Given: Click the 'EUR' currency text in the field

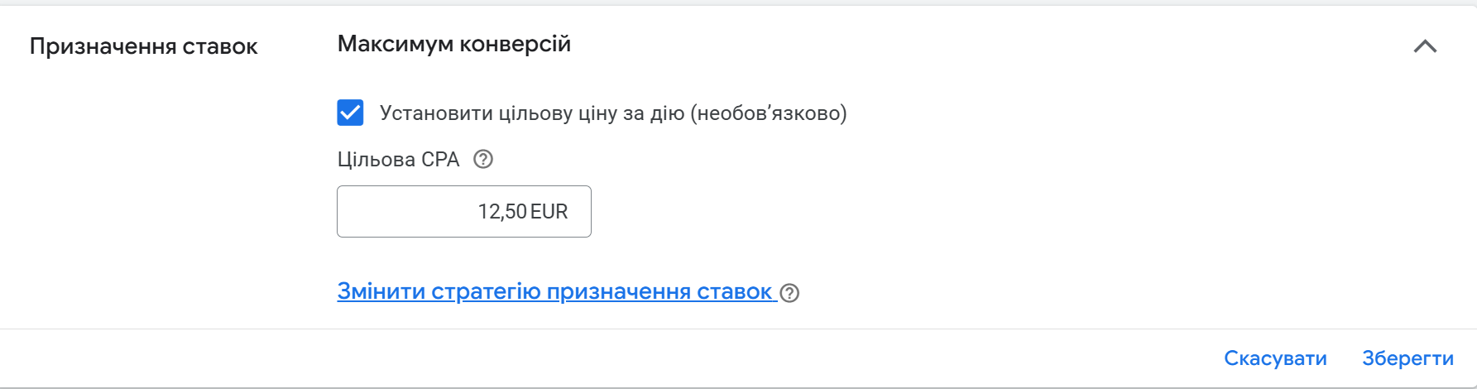Looking at the screenshot, I should [549, 212].
